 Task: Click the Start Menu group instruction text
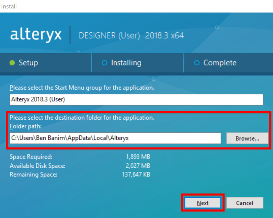click(x=82, y=88)
